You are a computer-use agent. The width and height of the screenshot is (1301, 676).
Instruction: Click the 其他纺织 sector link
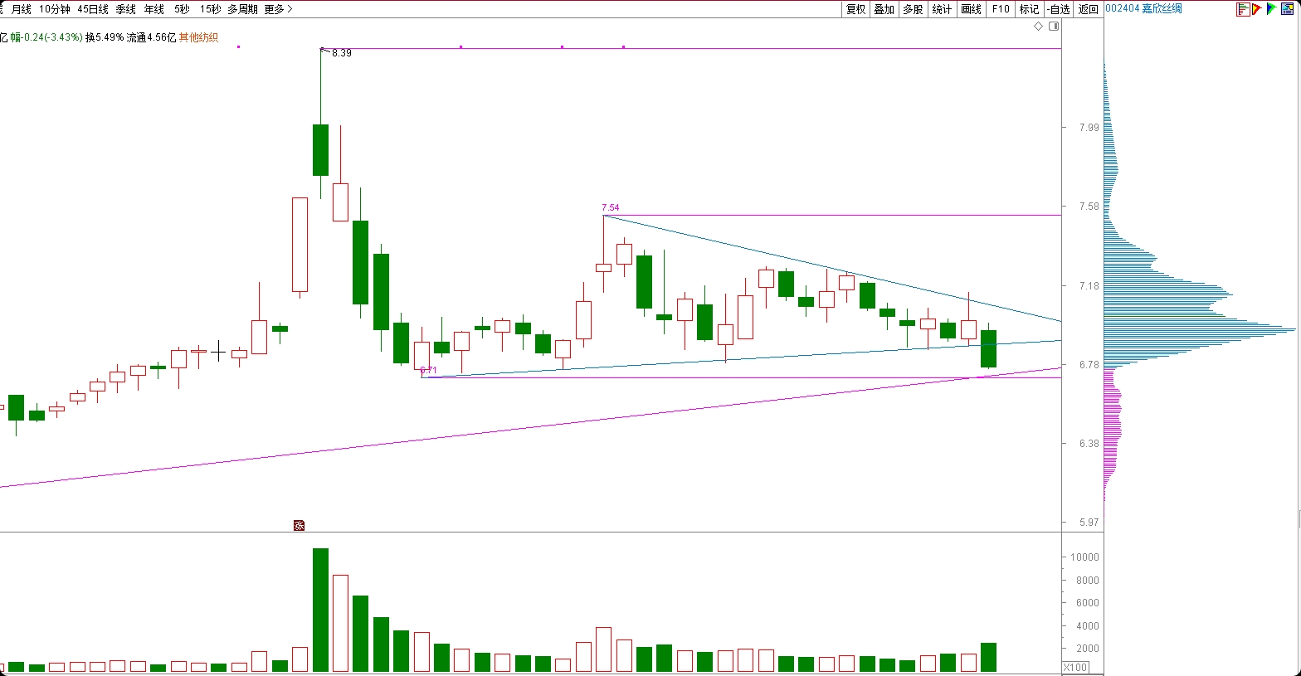click(198, 37)
